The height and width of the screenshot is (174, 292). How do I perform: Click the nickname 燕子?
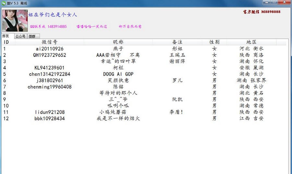pyautogui.click(x=118, y=49)
